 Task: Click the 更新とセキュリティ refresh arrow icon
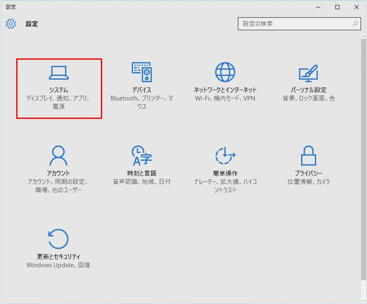(x=58, y=239)
